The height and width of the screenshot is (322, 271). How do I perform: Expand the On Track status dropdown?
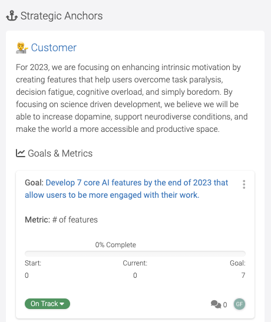tap(47, 304)
